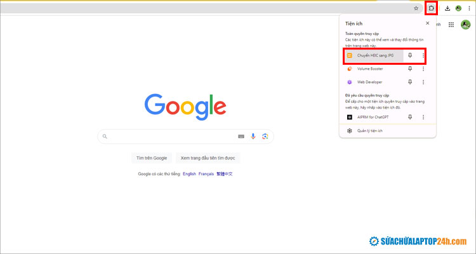The image size is (476, 254).
Task: Select Web Developer extension entry
Action: point(370,82)
